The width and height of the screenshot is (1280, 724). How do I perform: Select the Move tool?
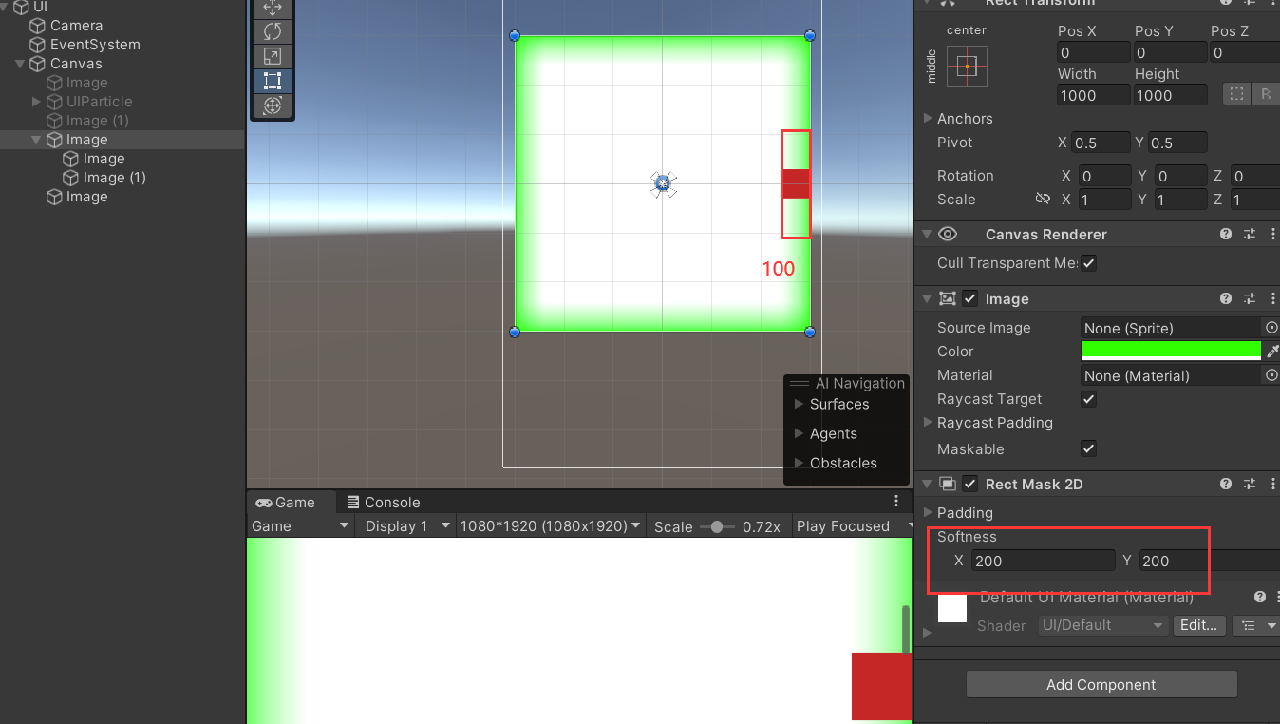click(273, 8)
